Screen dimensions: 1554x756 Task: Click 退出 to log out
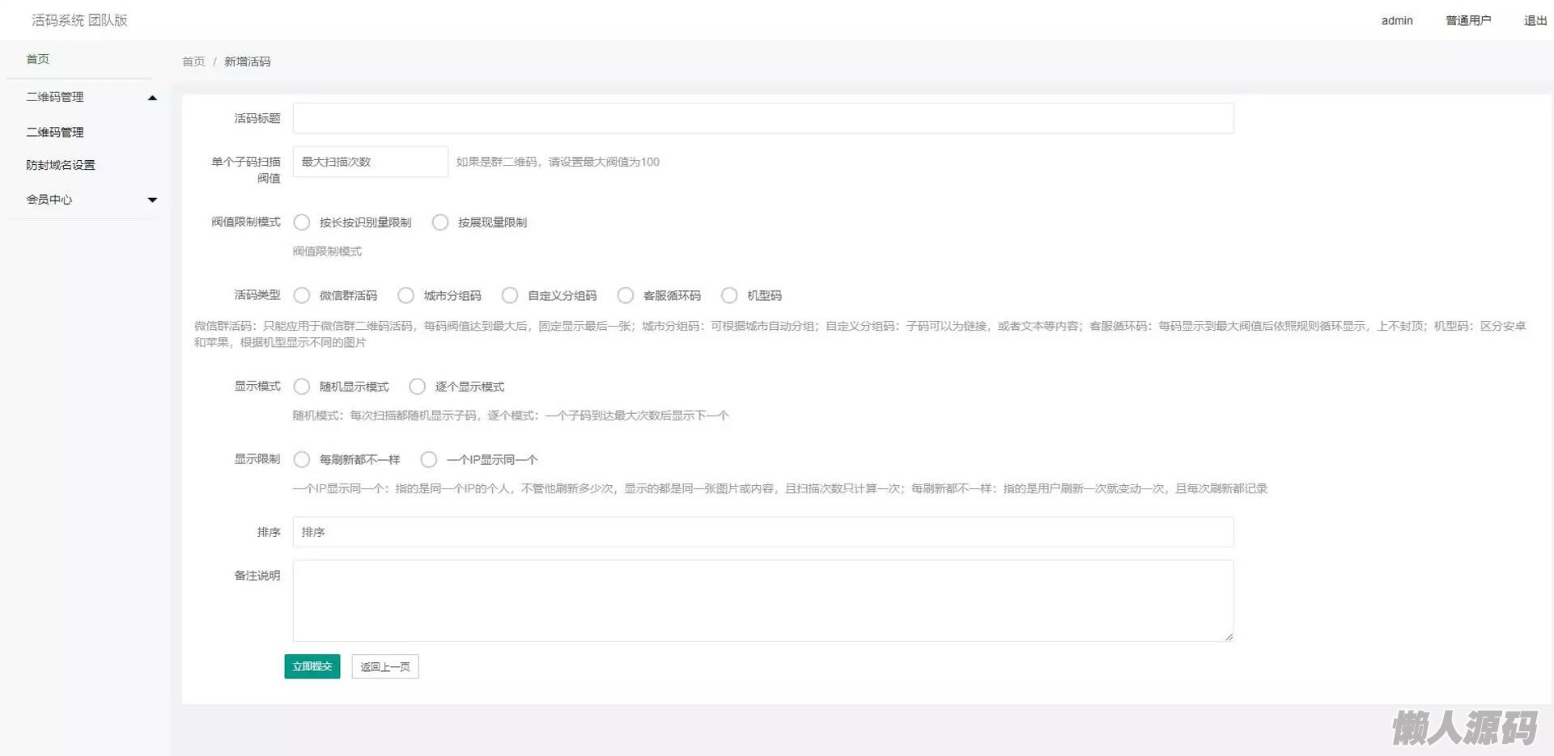1535,20
